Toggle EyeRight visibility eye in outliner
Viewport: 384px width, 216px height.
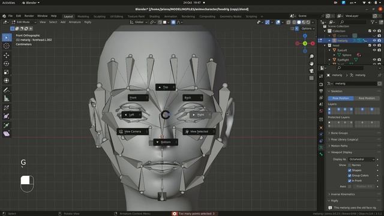(374, 59)
